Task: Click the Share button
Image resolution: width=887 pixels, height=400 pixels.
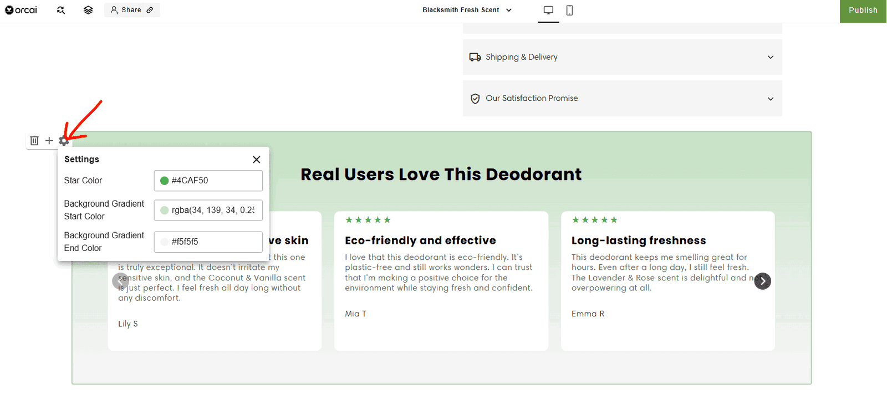Action: 132,10
